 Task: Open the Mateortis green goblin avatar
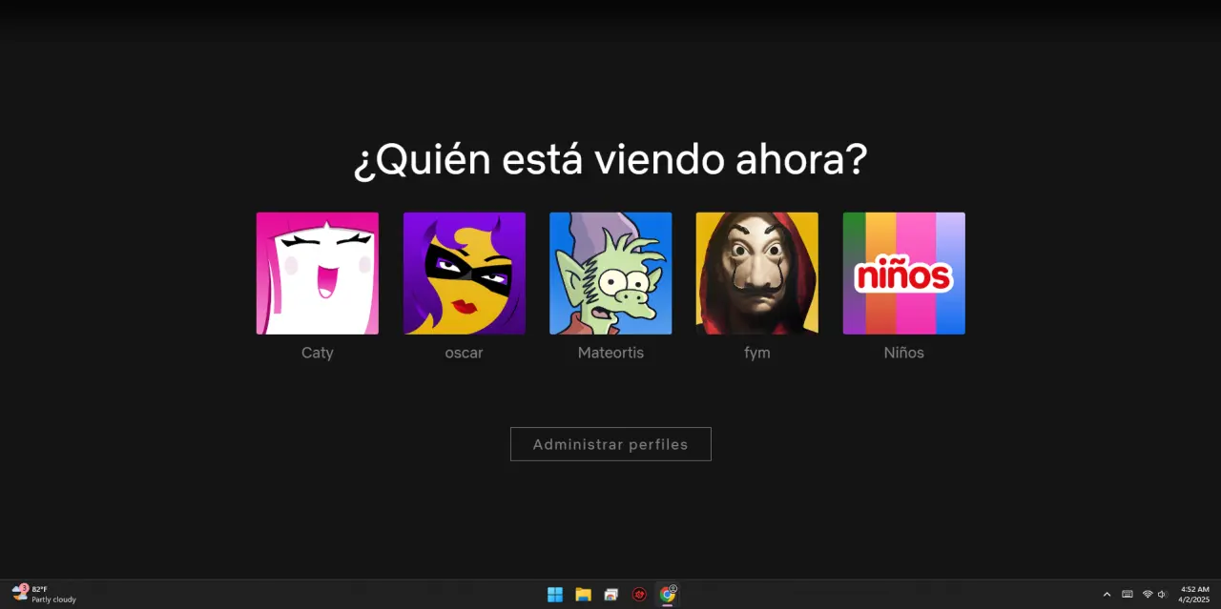coord(610,274)
